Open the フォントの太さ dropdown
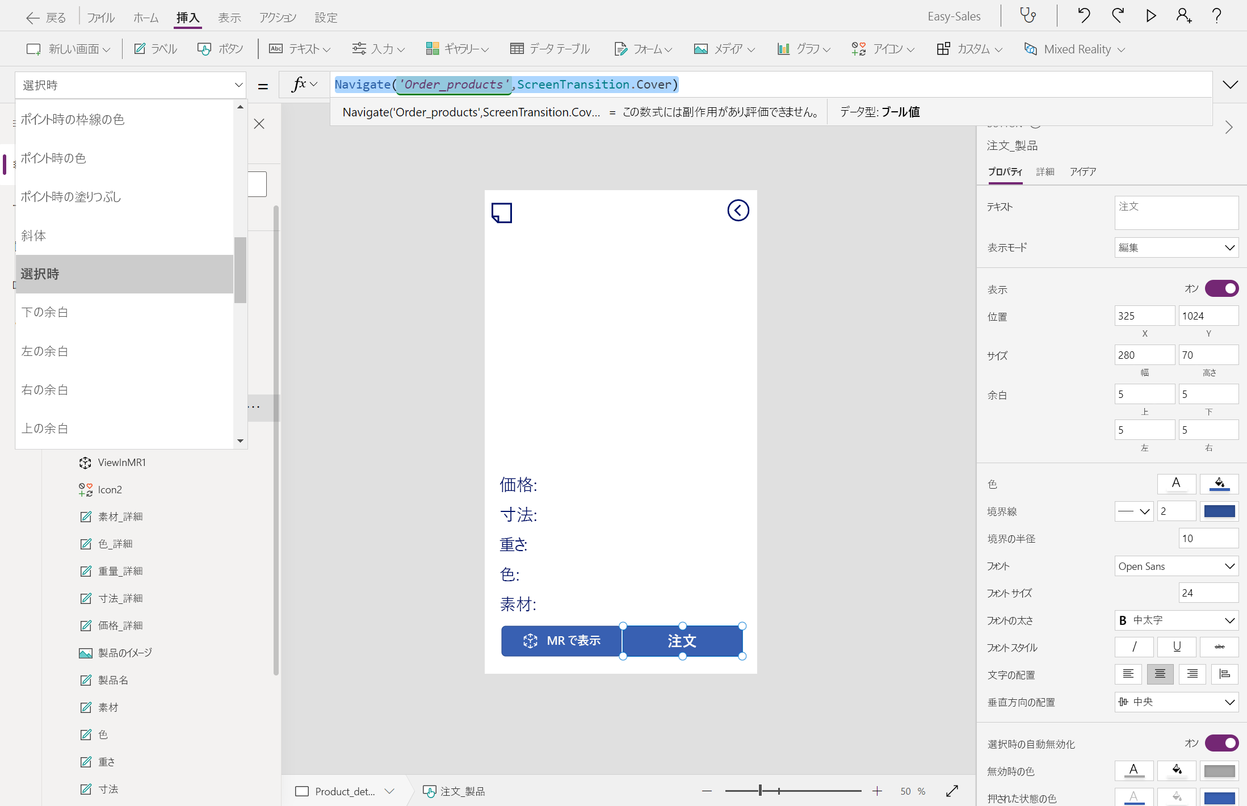Screen dimensions: 1247x806 (1176, 620)
